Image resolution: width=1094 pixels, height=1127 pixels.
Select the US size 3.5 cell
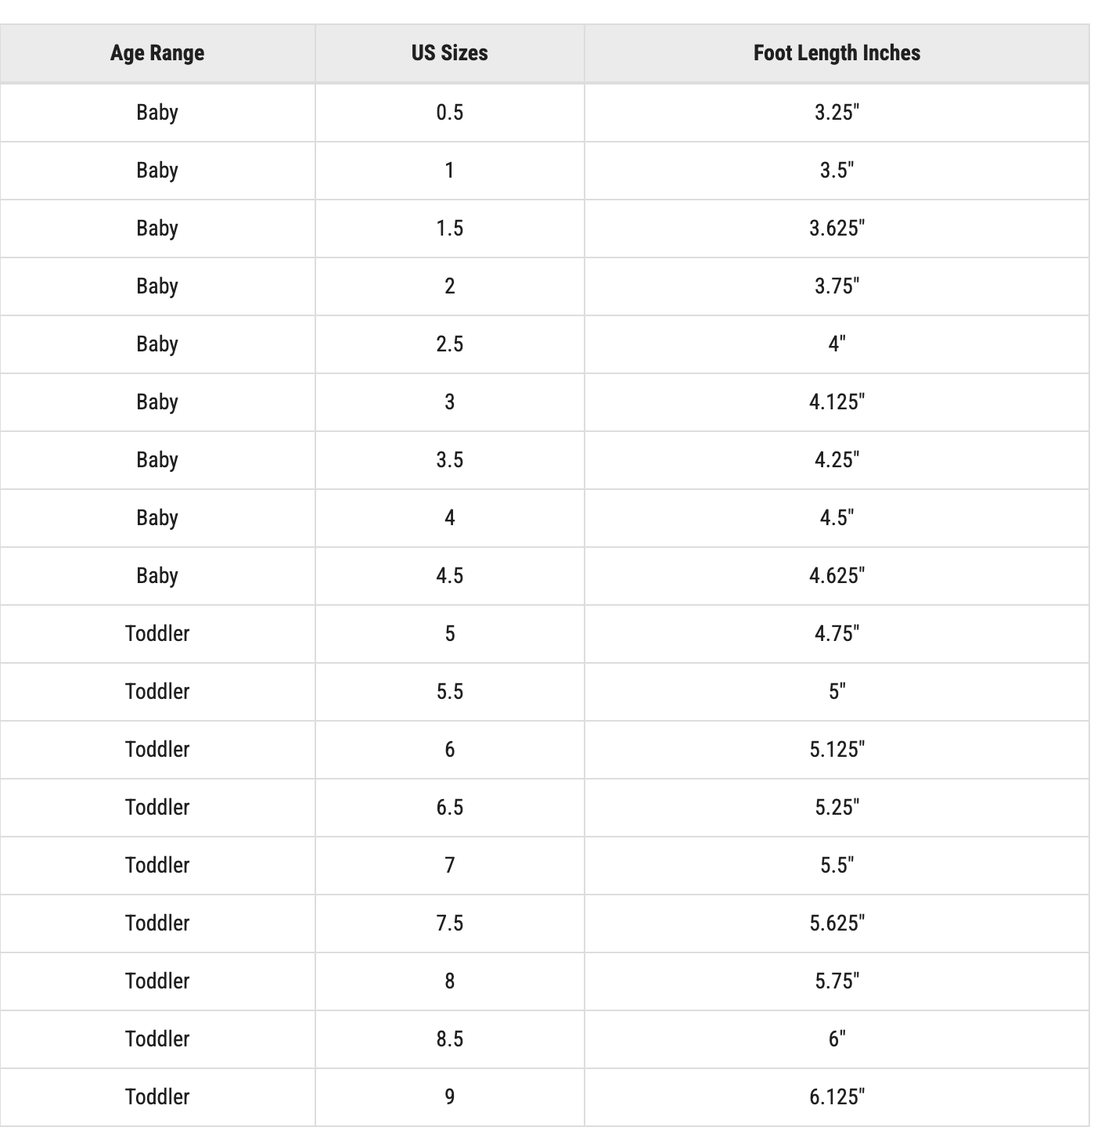point(449,460)
